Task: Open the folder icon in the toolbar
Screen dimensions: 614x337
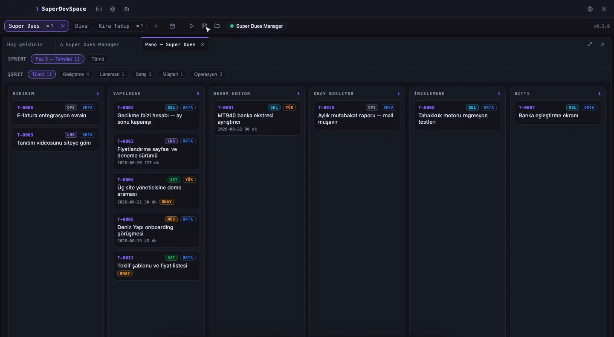Action: tap(217, 26)
